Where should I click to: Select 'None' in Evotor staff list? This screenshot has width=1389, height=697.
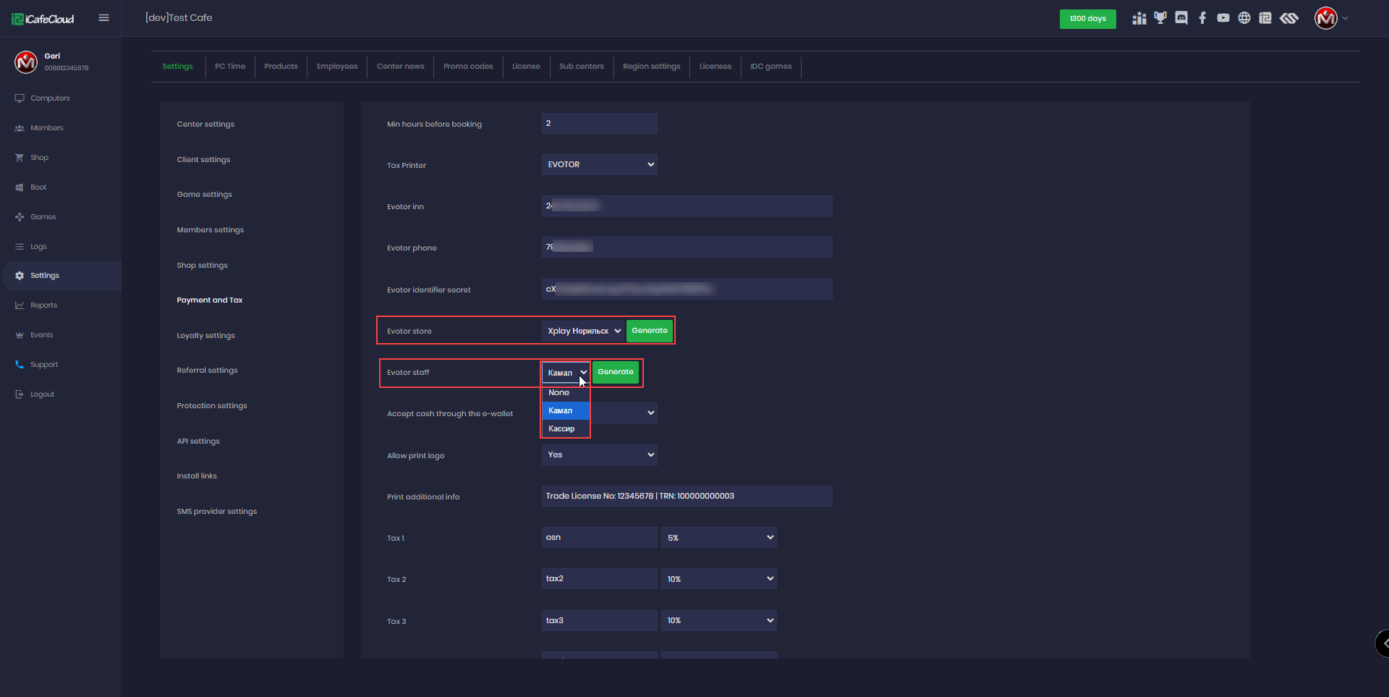[x=558, y=392]
